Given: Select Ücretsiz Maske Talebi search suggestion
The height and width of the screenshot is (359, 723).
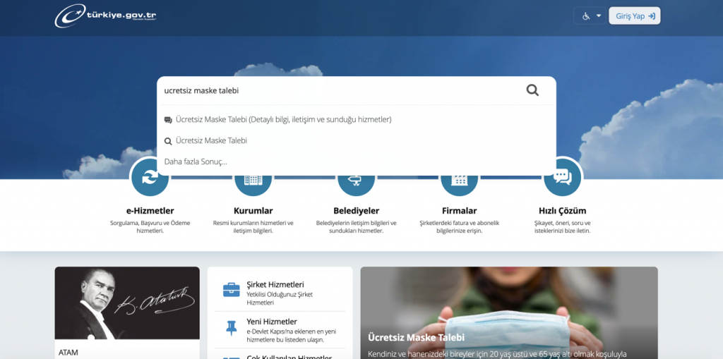Looking at the screenshot, I should click(211, 141).
